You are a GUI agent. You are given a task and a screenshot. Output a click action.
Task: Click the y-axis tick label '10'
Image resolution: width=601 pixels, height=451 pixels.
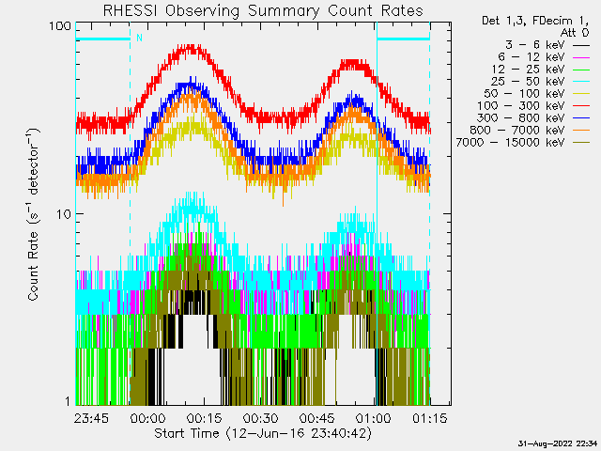(64, 213)
